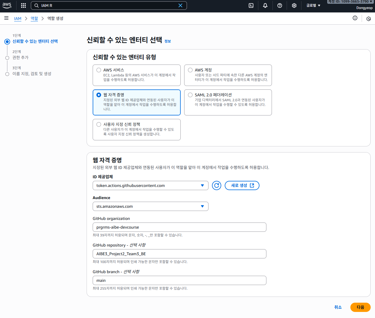Open 정보 link next to heading
This screenshot has height=318, width=375.
(x=168, y=41)
